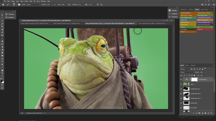Hide particles_002 copy 3 layer

tap(181, 94)
